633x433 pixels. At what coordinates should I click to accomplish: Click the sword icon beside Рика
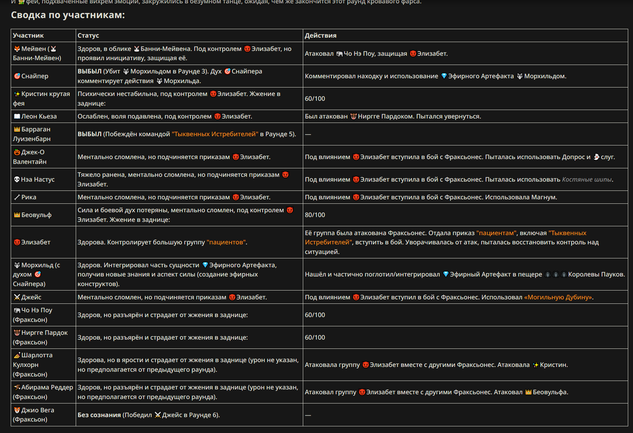pyautogui.click(x=17, y=197)
